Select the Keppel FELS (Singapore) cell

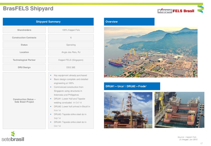71,60
